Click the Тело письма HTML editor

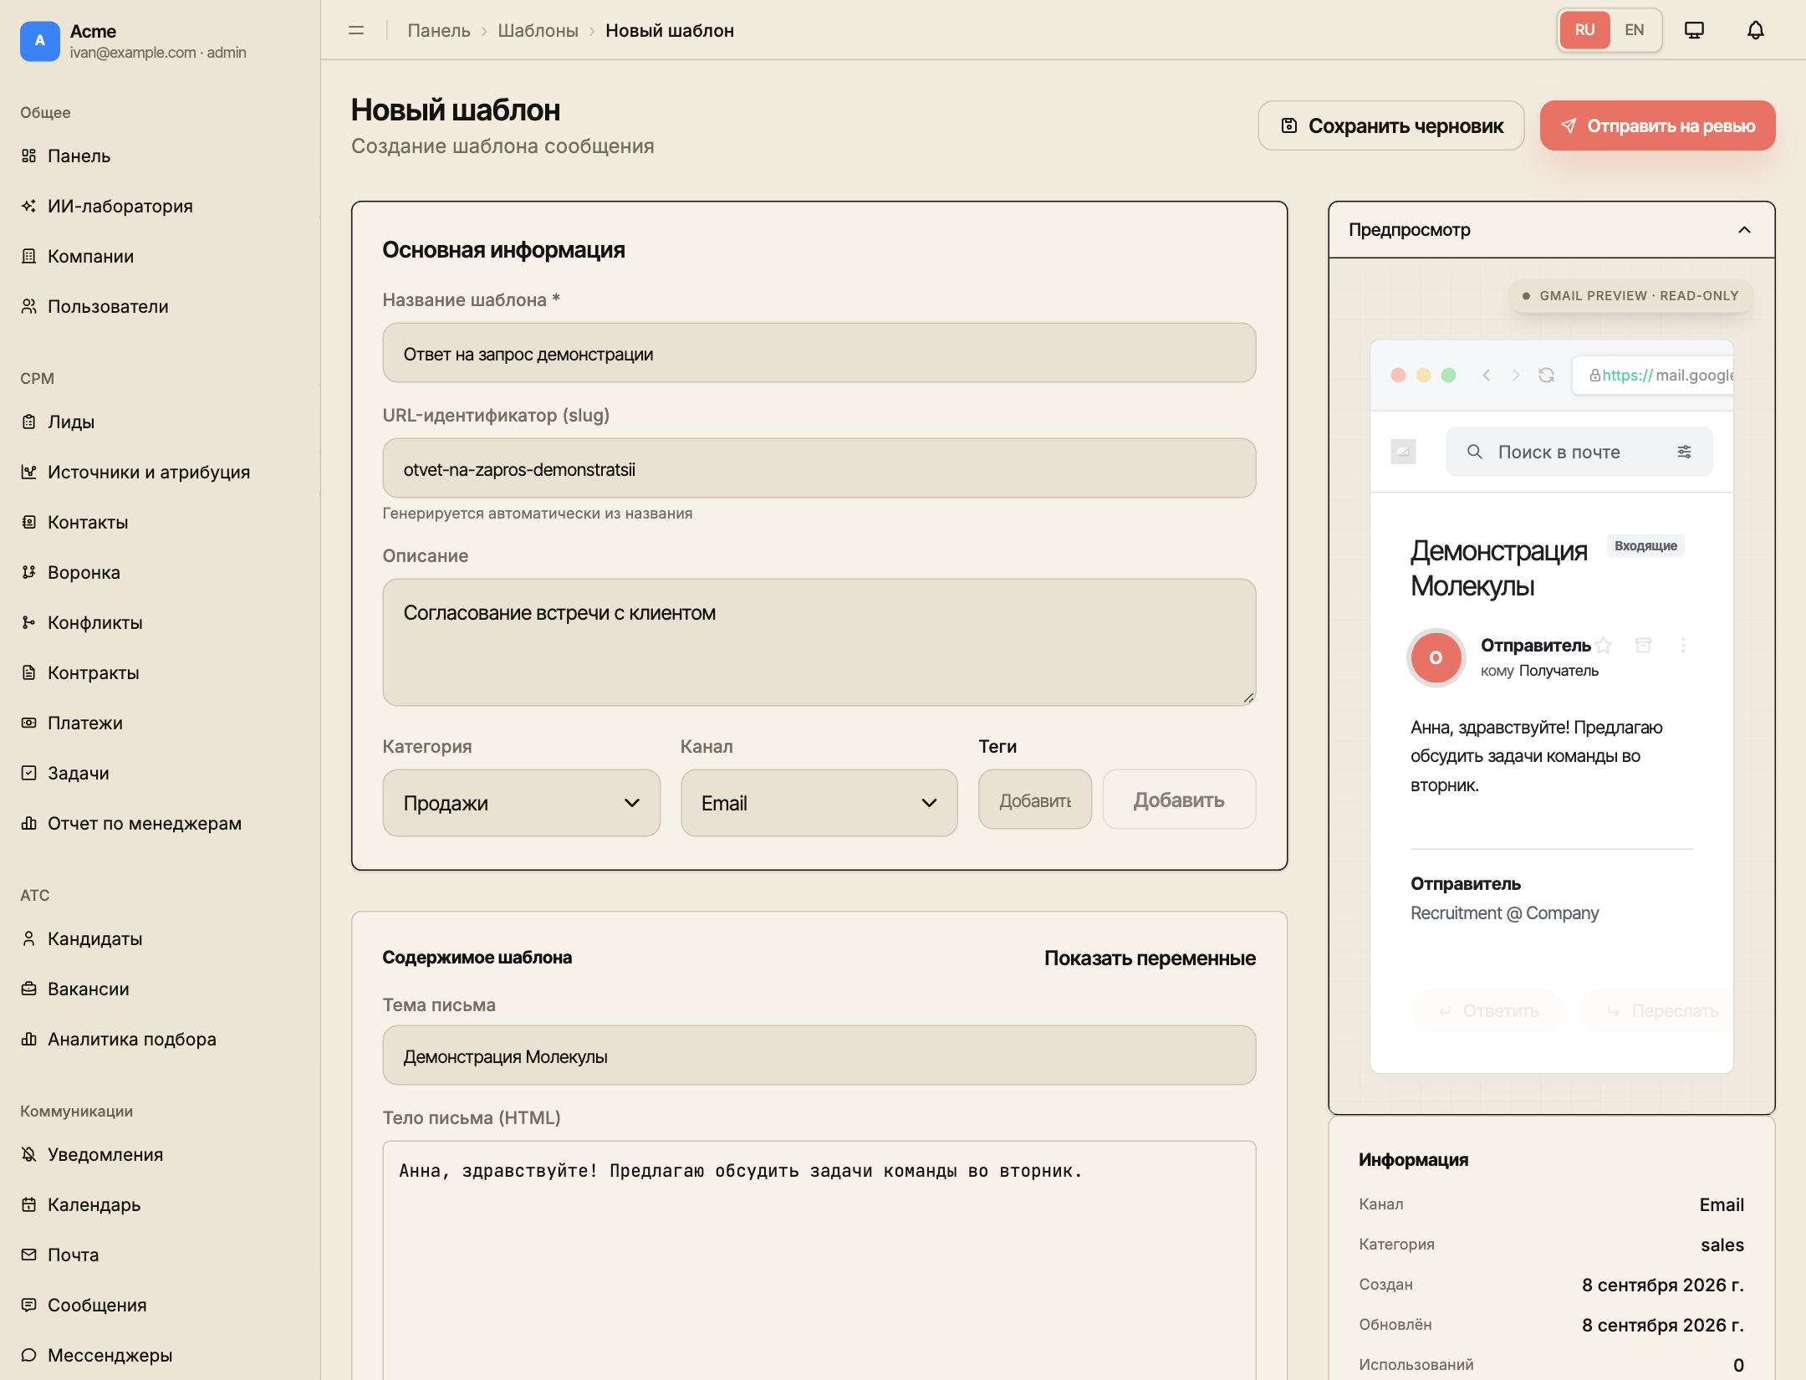coord(819,1260)
